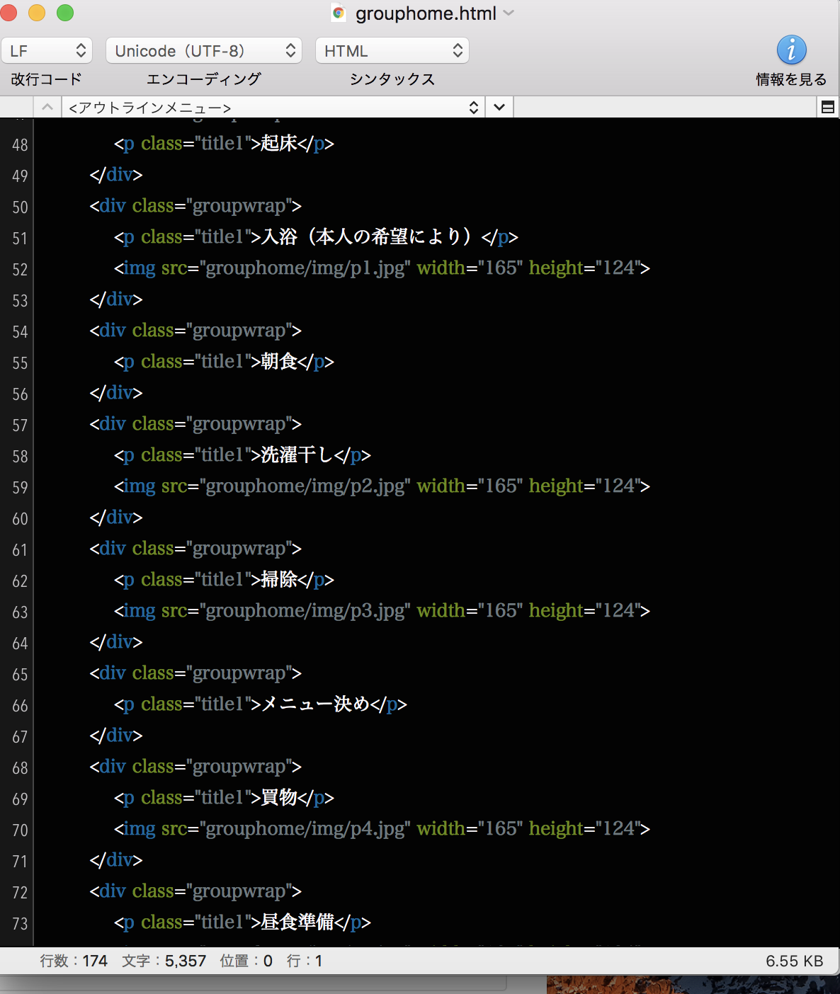This screenshot has width=840, height=994.
Task: Click the split editor icon at right
Action: [x=827, y=108]
